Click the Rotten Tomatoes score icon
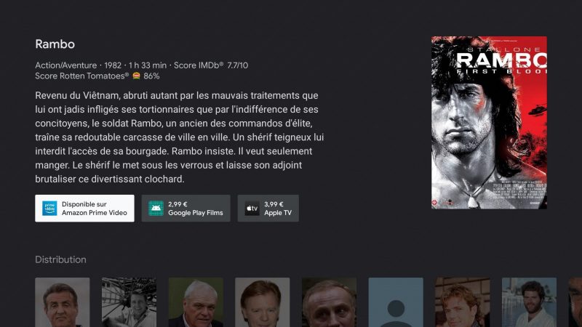The image size is (582, 327). [x=137, y=76]
